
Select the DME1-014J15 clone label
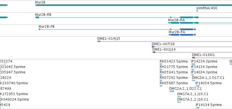click(x=109, y=39)
